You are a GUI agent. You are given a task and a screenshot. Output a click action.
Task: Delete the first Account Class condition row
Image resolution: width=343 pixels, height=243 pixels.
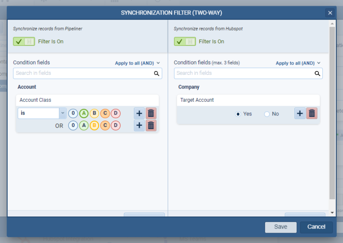pyautogui.click(x=151, y=113)
